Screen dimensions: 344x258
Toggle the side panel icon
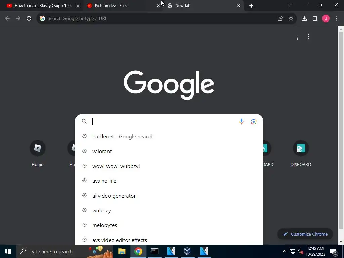tap(315, 19)
